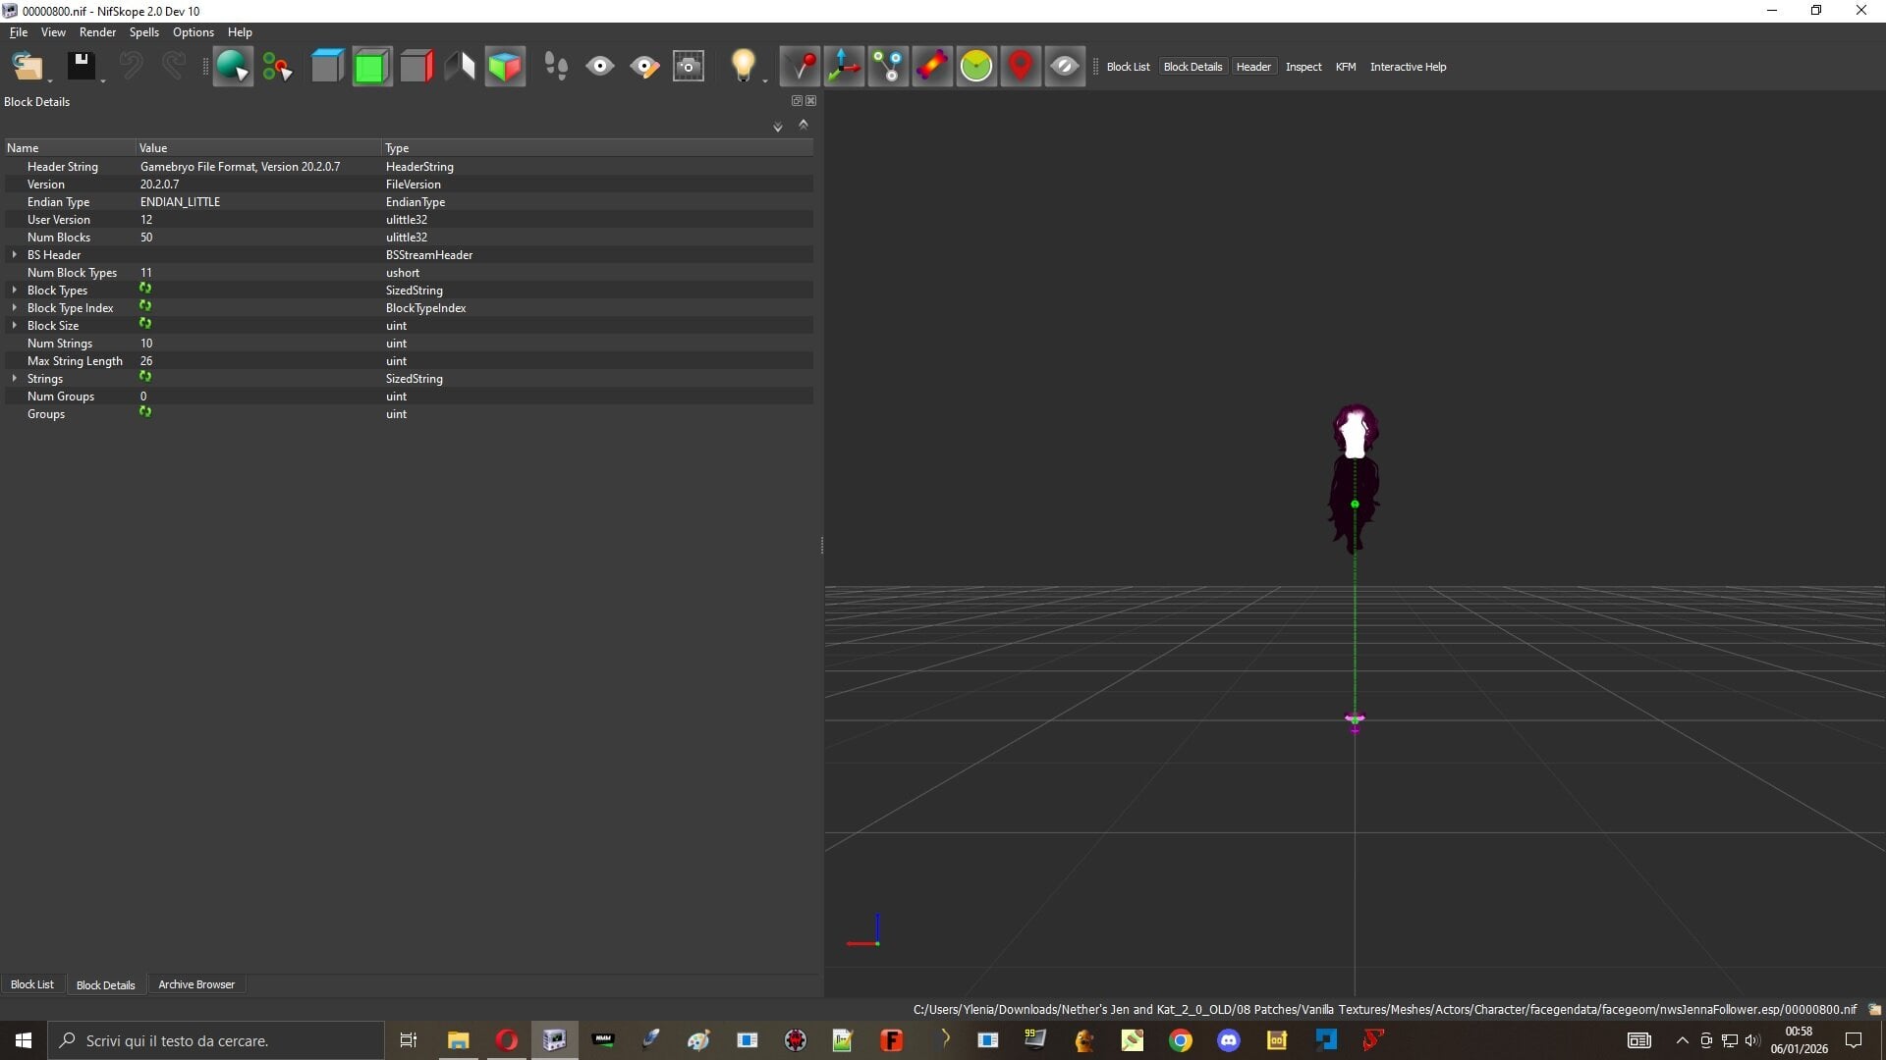Viewport: 1886px width, 1060px height.
Task: Expand the Block Types row
Action: (x=14, y=290)
